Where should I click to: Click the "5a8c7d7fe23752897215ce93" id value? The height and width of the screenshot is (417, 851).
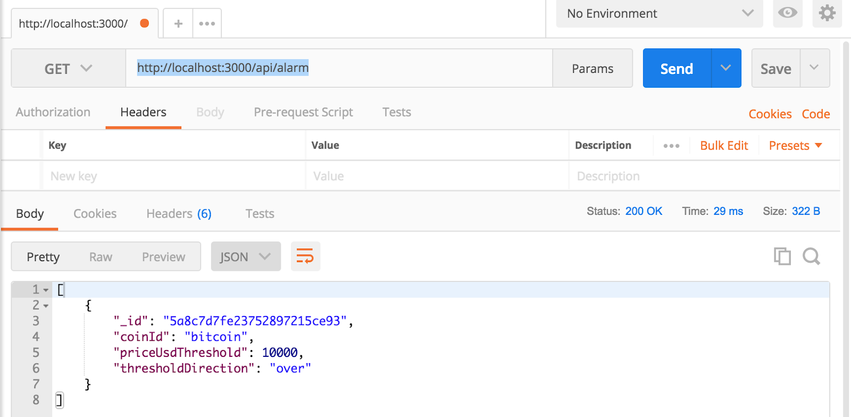pyautogui.click(x=255, y=321)
